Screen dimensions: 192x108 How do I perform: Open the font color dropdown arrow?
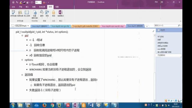[46, 2]
